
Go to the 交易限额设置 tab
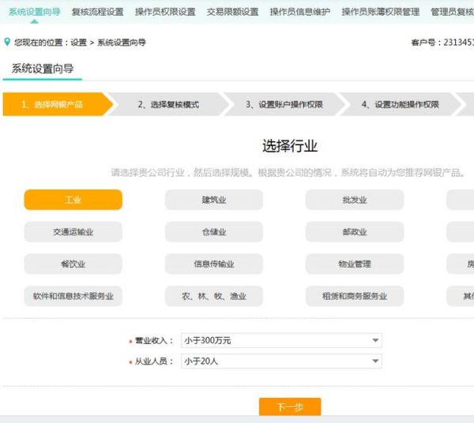(232, 12)
